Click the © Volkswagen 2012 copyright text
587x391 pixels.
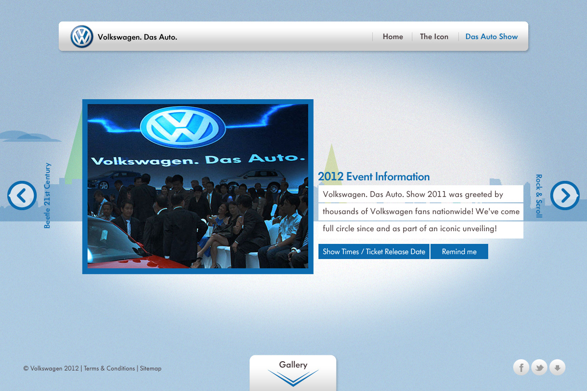(51, 369)
